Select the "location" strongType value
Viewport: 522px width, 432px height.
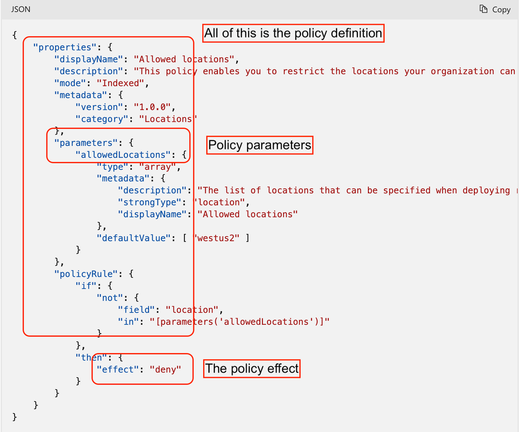tap(219, 202)
